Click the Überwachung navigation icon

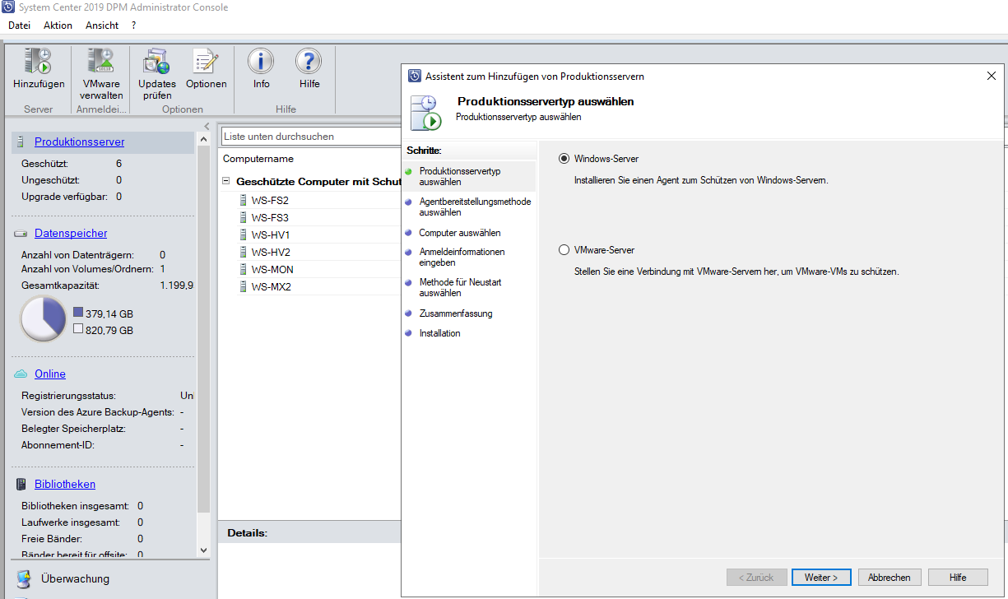point(23,579)
